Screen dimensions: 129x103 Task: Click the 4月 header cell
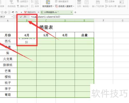(x=27, y=35)
